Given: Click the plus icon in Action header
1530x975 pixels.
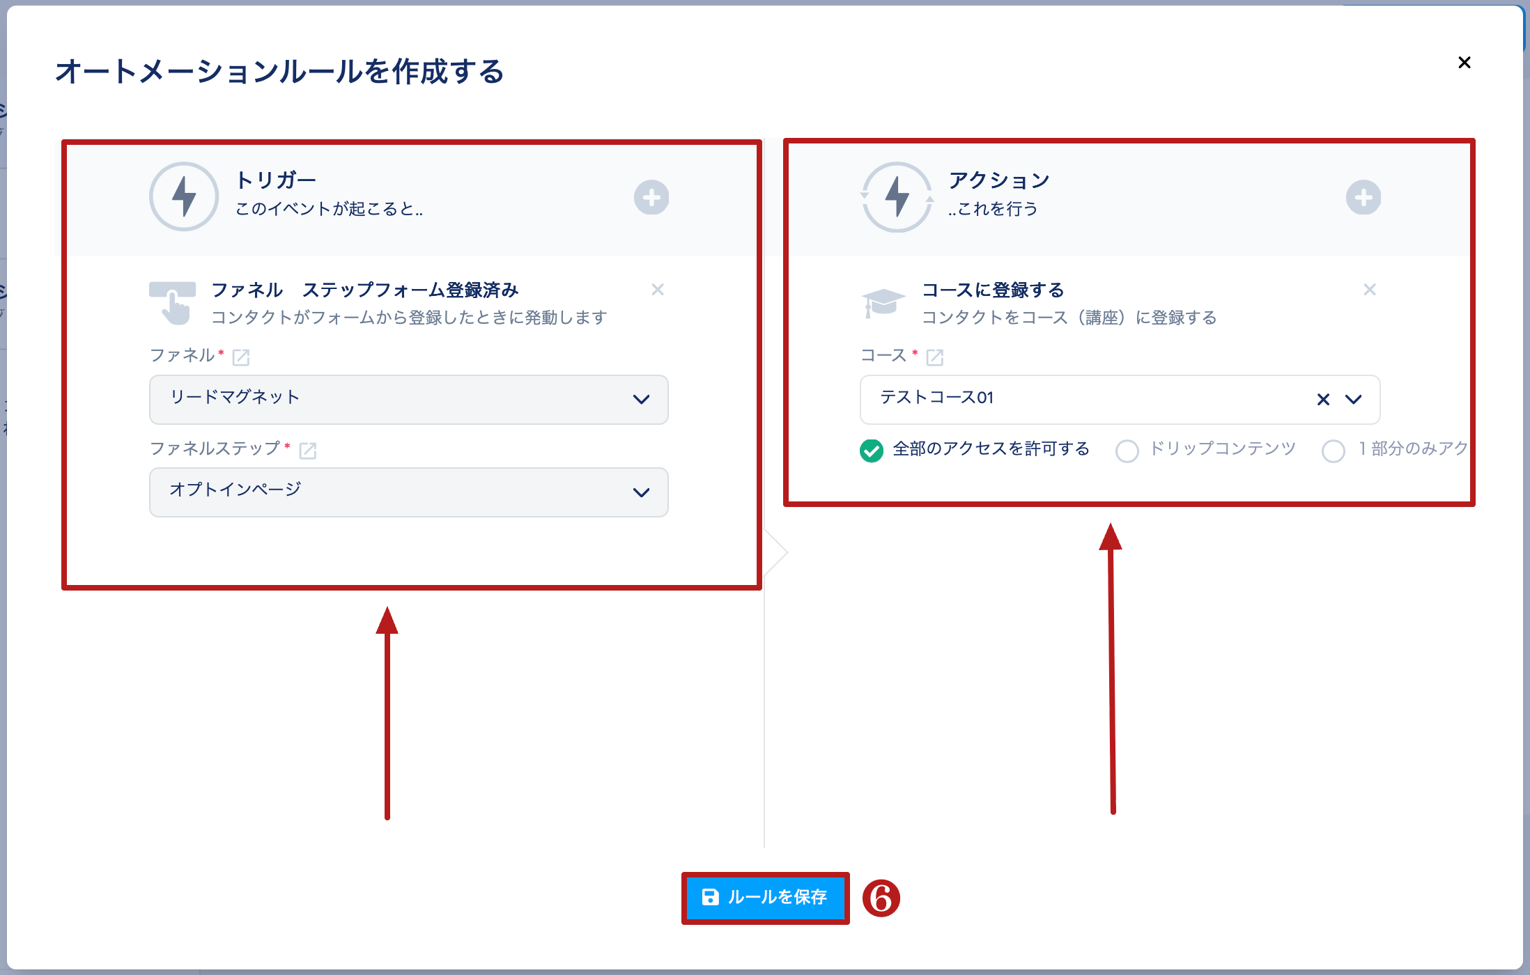Looking at the screenshot, I should (1363, 198).
